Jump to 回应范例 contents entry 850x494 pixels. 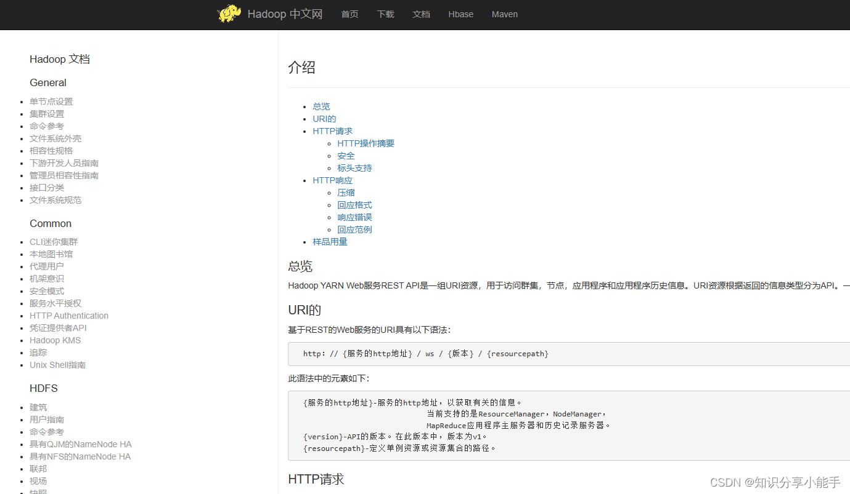pos(354,229)
